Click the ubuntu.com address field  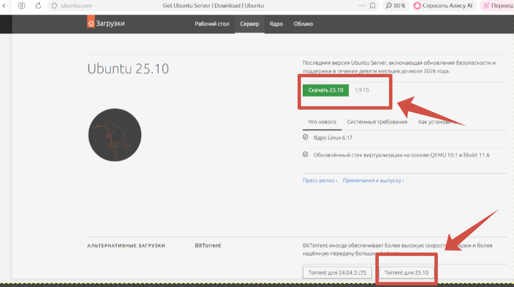pyautogui.click(x=76, y=6)
